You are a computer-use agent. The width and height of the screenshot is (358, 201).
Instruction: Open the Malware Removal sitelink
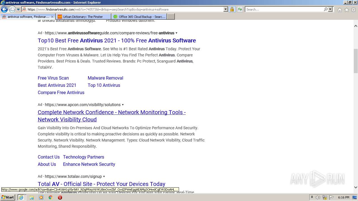105,78
